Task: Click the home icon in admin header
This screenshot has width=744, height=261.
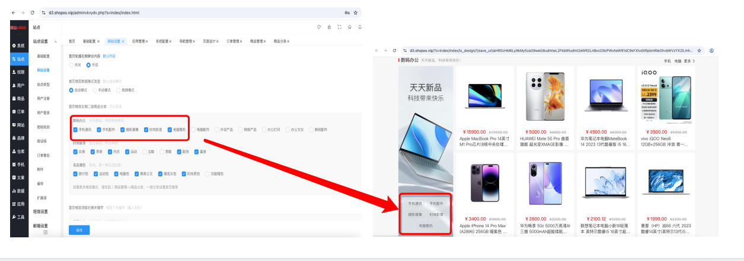Action: click(350, 27)
